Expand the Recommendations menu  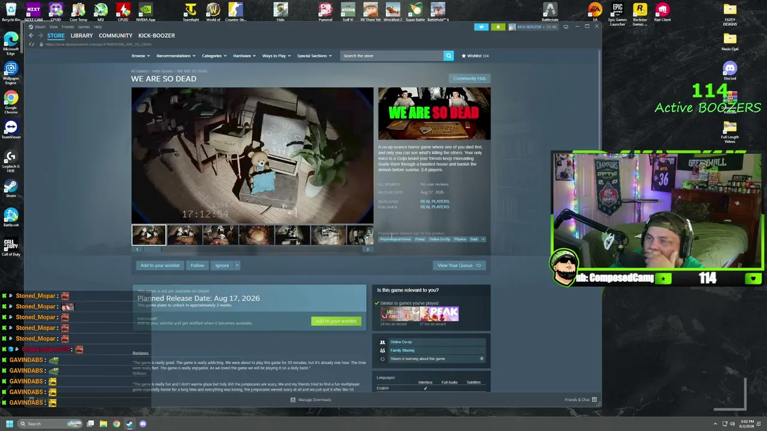[x=176, y=56]
